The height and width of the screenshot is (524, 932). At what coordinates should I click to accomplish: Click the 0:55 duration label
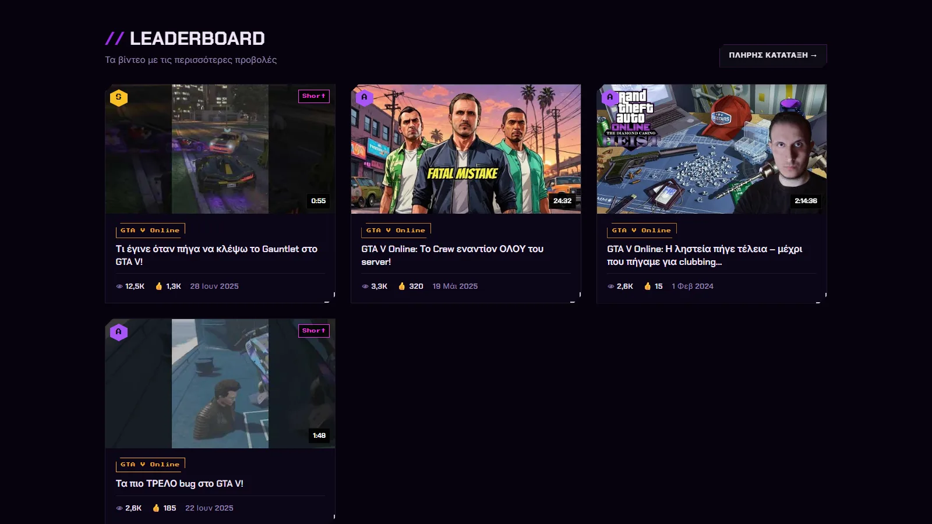pyautogui.click(x=319, y=201)
